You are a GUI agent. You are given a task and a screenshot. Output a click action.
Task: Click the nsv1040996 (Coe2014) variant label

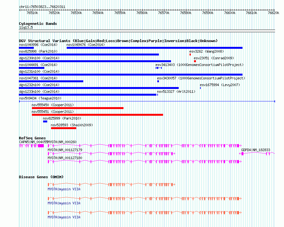[38, 45]
